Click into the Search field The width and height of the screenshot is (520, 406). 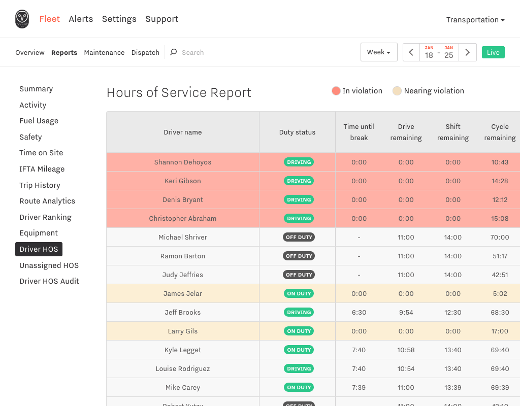tap(213, 53)
